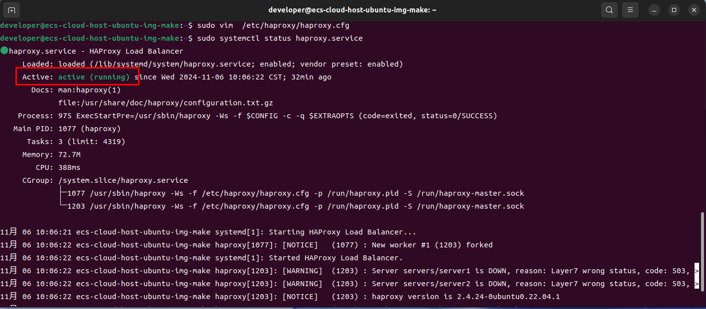The image size is (706, 309).
Task: Click the terminal's vertical scrollbar
Action: 703,253
